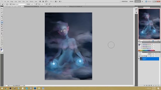Enable airbrush mode
This screenshot has height=90, width=161.
(47, 4)
